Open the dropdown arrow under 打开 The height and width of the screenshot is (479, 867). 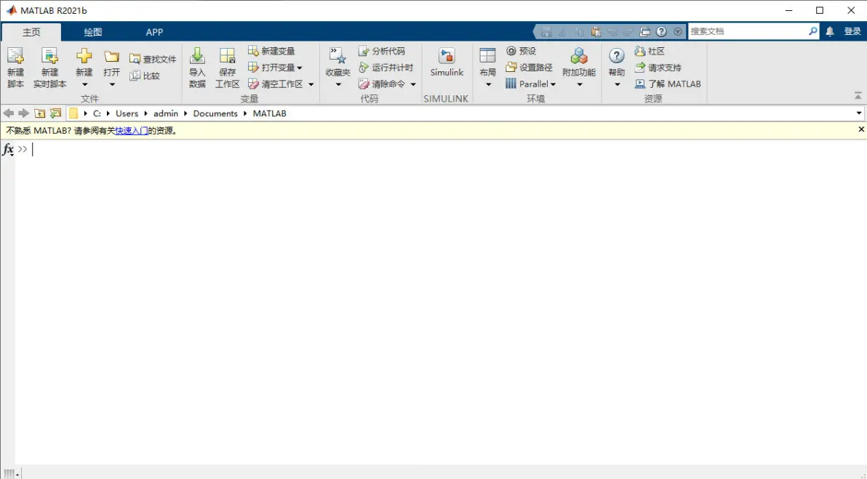coord(112,84)
